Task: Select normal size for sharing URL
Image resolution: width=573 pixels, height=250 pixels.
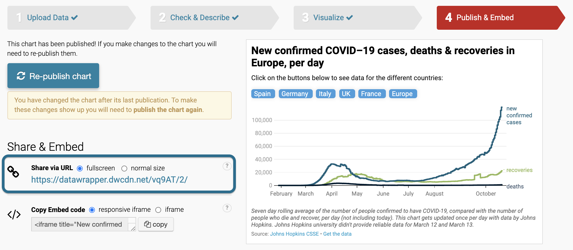Action: [x=124, y=168]
